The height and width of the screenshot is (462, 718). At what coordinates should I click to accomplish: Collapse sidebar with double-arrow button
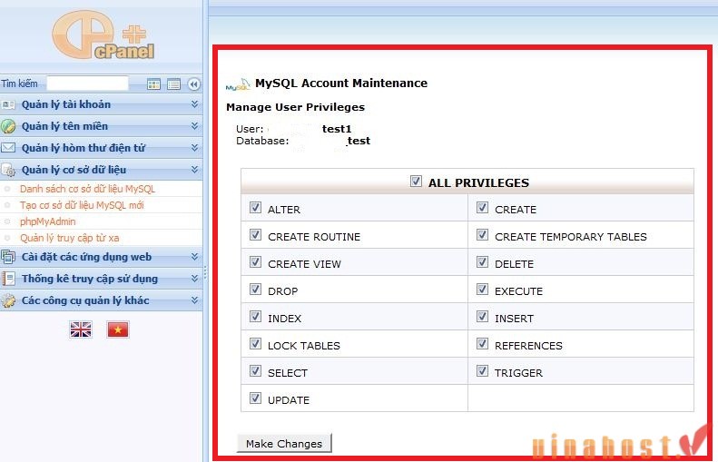coord(193,84)
